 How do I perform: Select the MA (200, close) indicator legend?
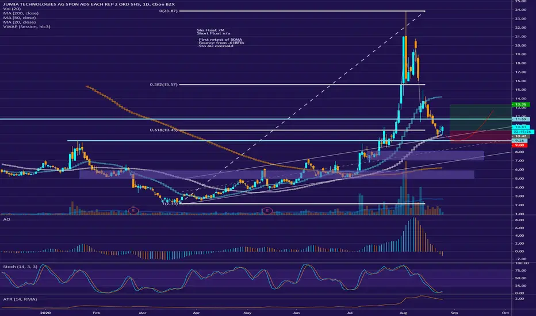click(x=21, y=13)
